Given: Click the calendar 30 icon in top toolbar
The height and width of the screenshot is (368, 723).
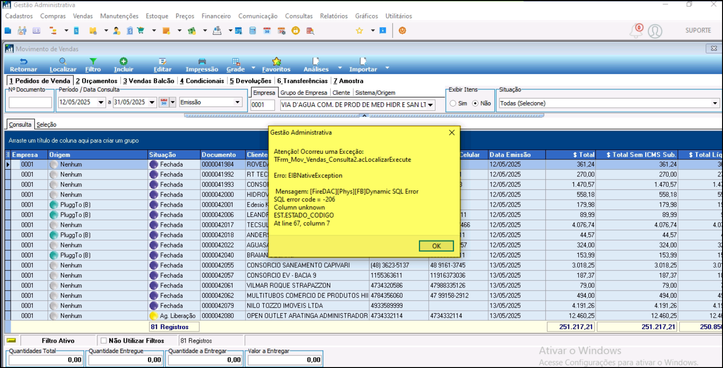Looking at the screenshot, I should (267, 30).
